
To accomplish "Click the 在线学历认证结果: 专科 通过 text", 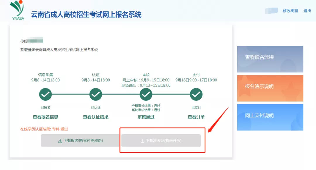I will pos(44,129).
